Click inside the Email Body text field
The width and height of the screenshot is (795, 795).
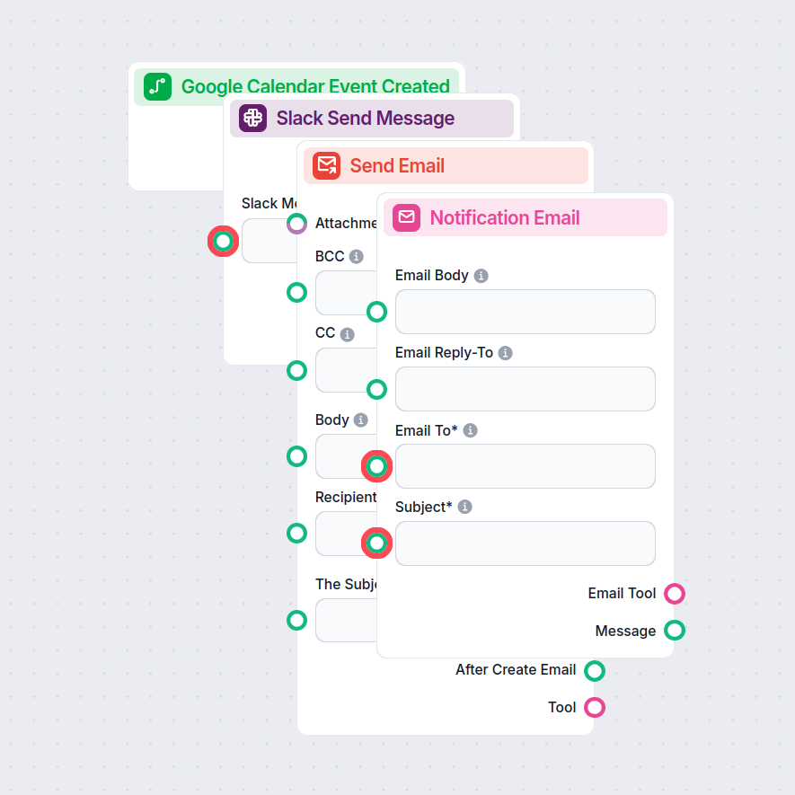tap(525, 312)
